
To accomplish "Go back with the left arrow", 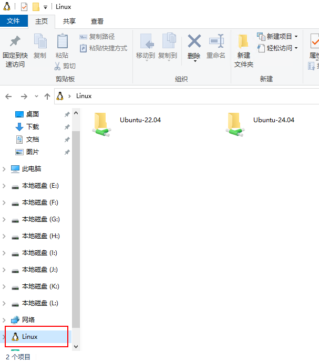I will tap(8, 97).
